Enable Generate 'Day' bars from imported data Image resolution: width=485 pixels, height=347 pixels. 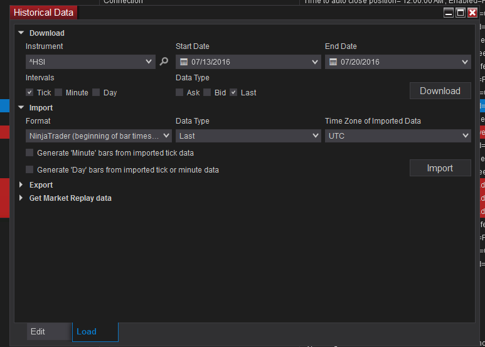click(29, 169)
